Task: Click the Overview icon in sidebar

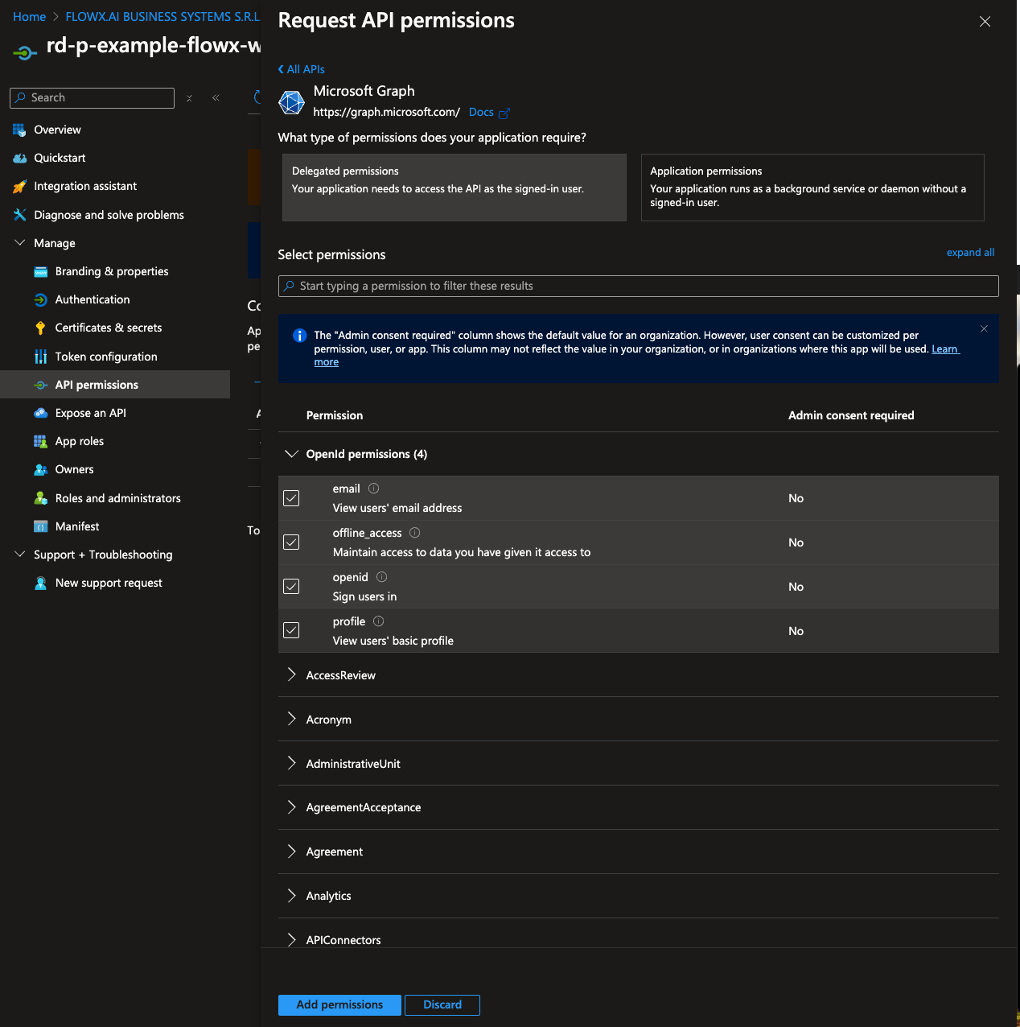Action: coord(19,130)
